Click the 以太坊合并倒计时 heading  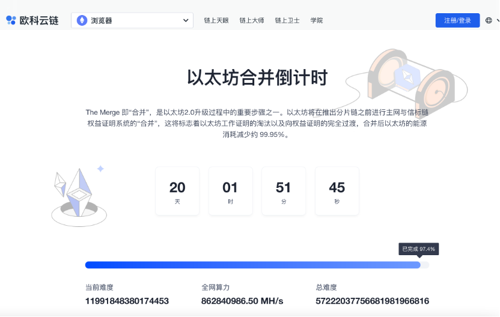257,77
